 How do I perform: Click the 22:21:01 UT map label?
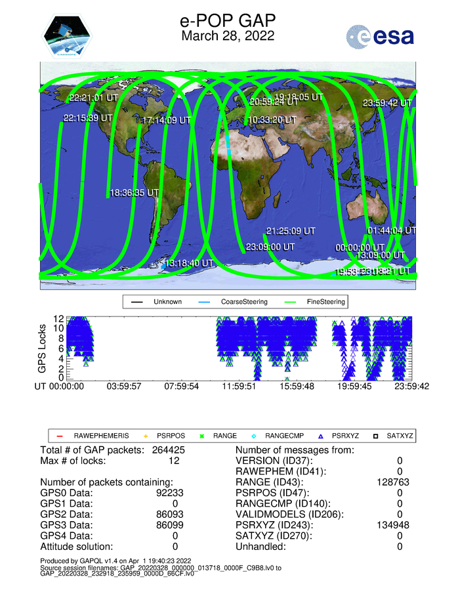(94, 97)
